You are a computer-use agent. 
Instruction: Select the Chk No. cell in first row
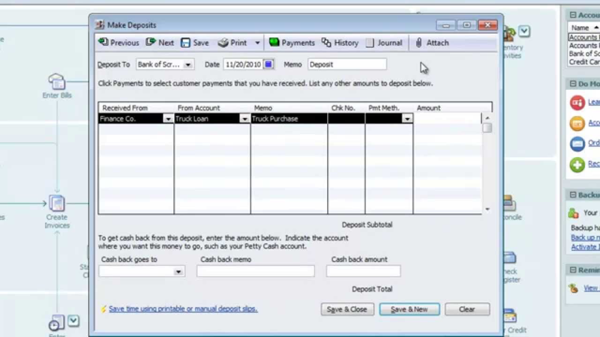click(346, 119)
